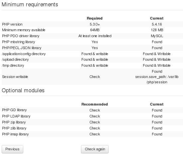
Task: Select the PHP GD library label
Action: [x=14, y=110]
